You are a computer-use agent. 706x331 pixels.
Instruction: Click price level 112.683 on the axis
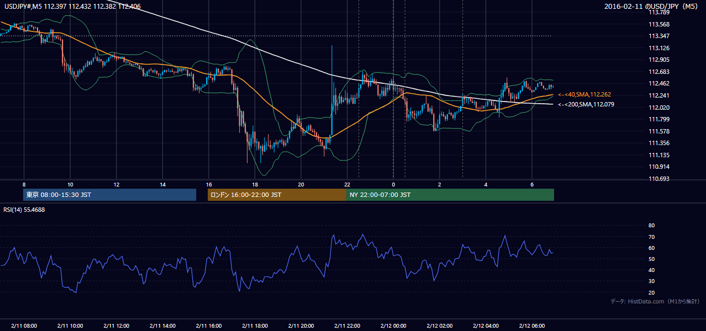tap(658, 72)
